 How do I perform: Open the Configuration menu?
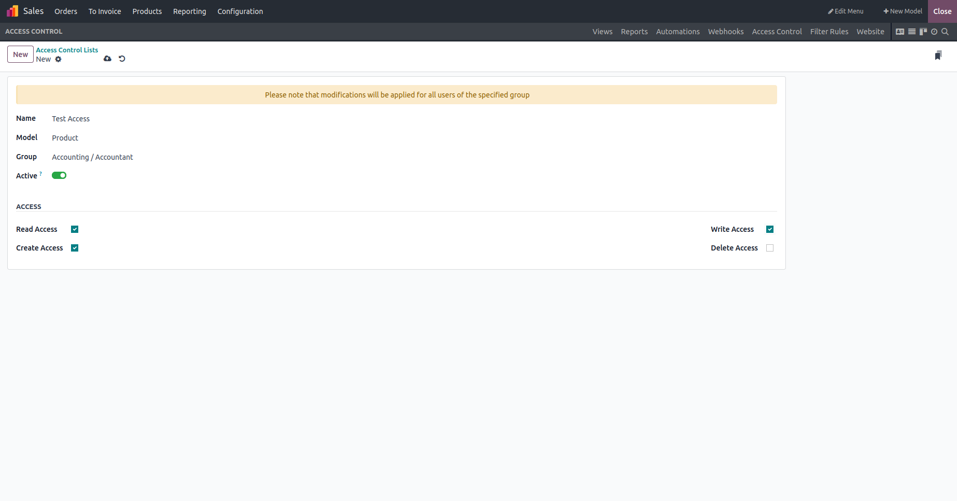click(240, 11)
